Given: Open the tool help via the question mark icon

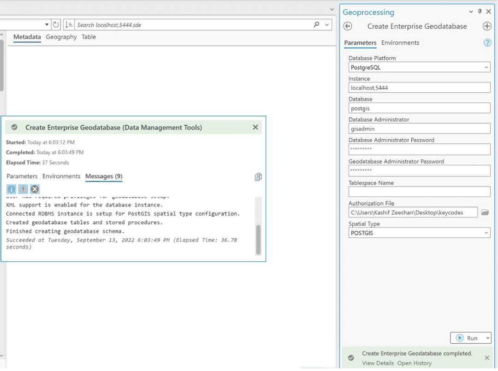Looking at the screenshot, I should pyautogui.click(x=487, y=42).
